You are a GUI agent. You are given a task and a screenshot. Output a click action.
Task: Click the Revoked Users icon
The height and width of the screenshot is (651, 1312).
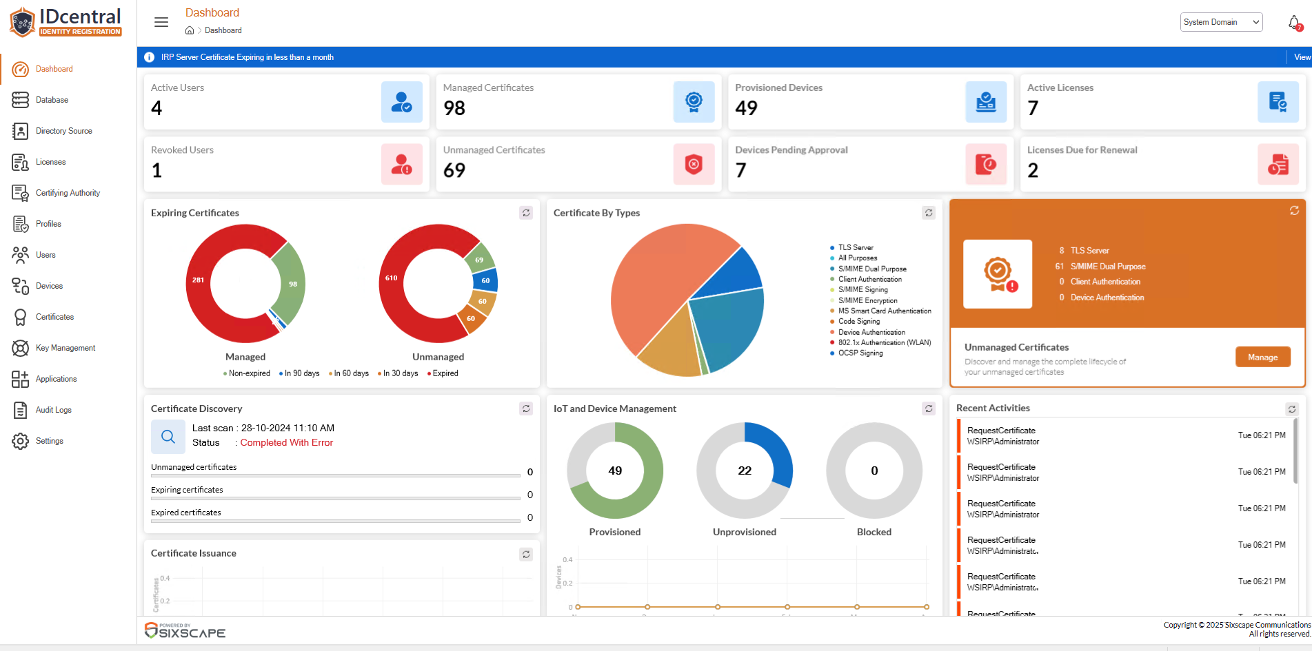[401, 165]
